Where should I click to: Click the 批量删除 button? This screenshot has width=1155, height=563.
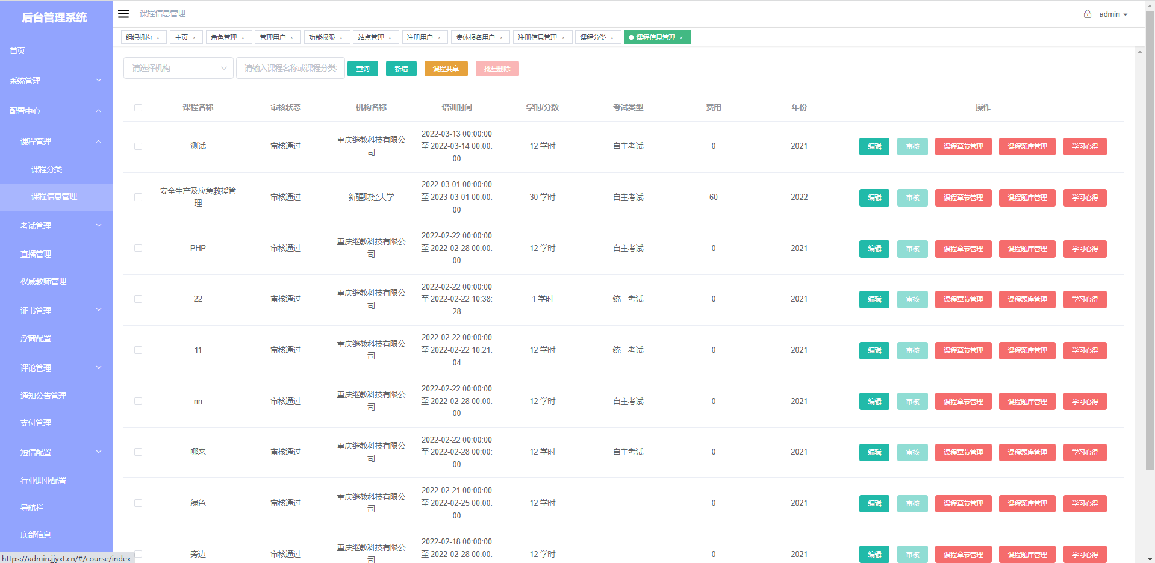pos(497,69)
